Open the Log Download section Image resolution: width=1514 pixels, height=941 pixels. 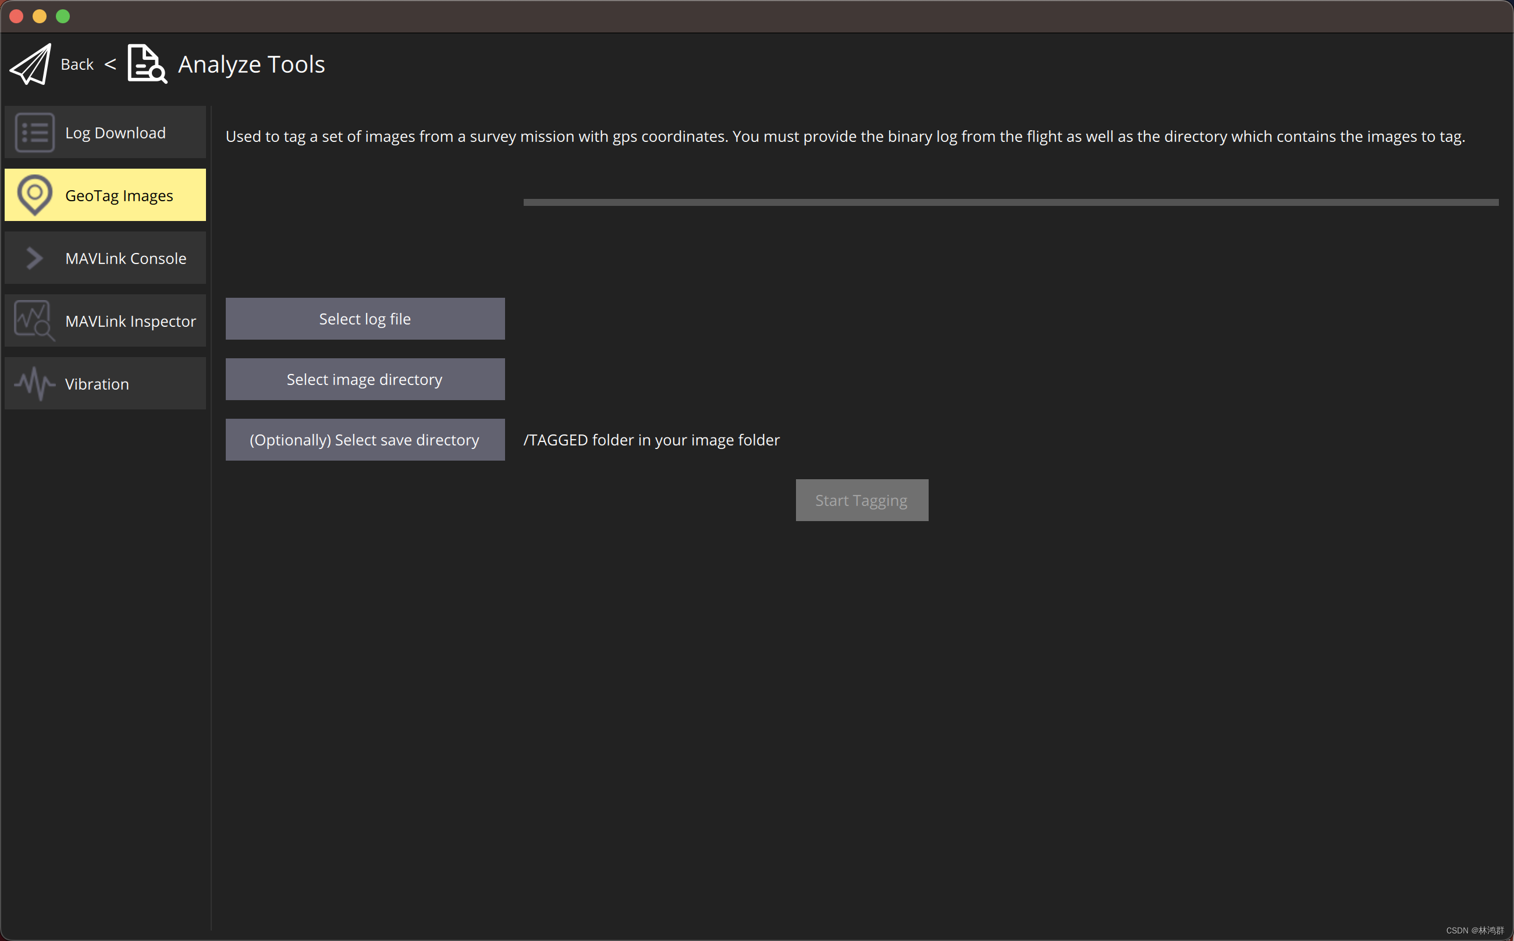coord(115,133)
